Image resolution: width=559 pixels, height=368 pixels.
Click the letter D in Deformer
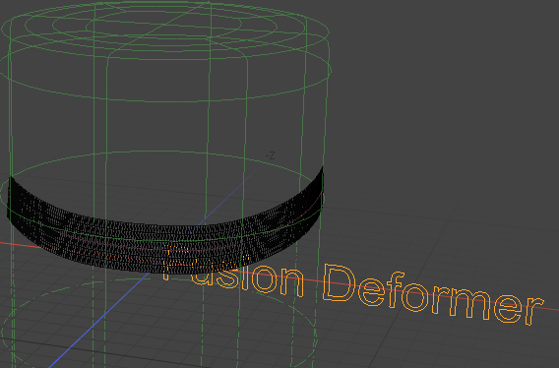[339, 282]
